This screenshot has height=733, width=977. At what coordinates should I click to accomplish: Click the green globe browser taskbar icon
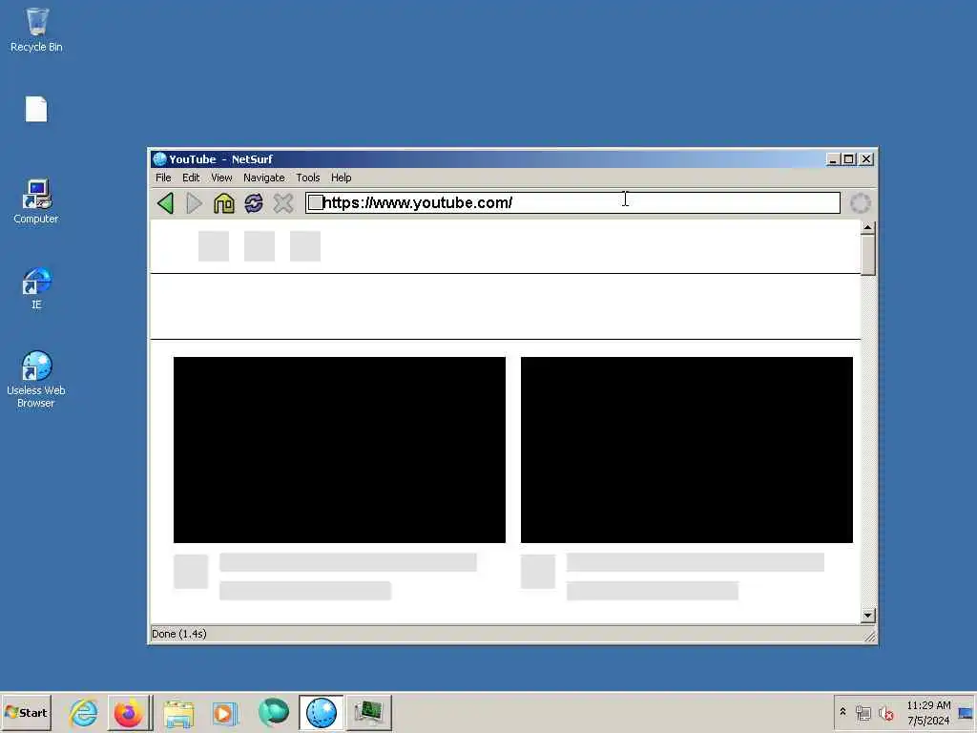[274, 712]
